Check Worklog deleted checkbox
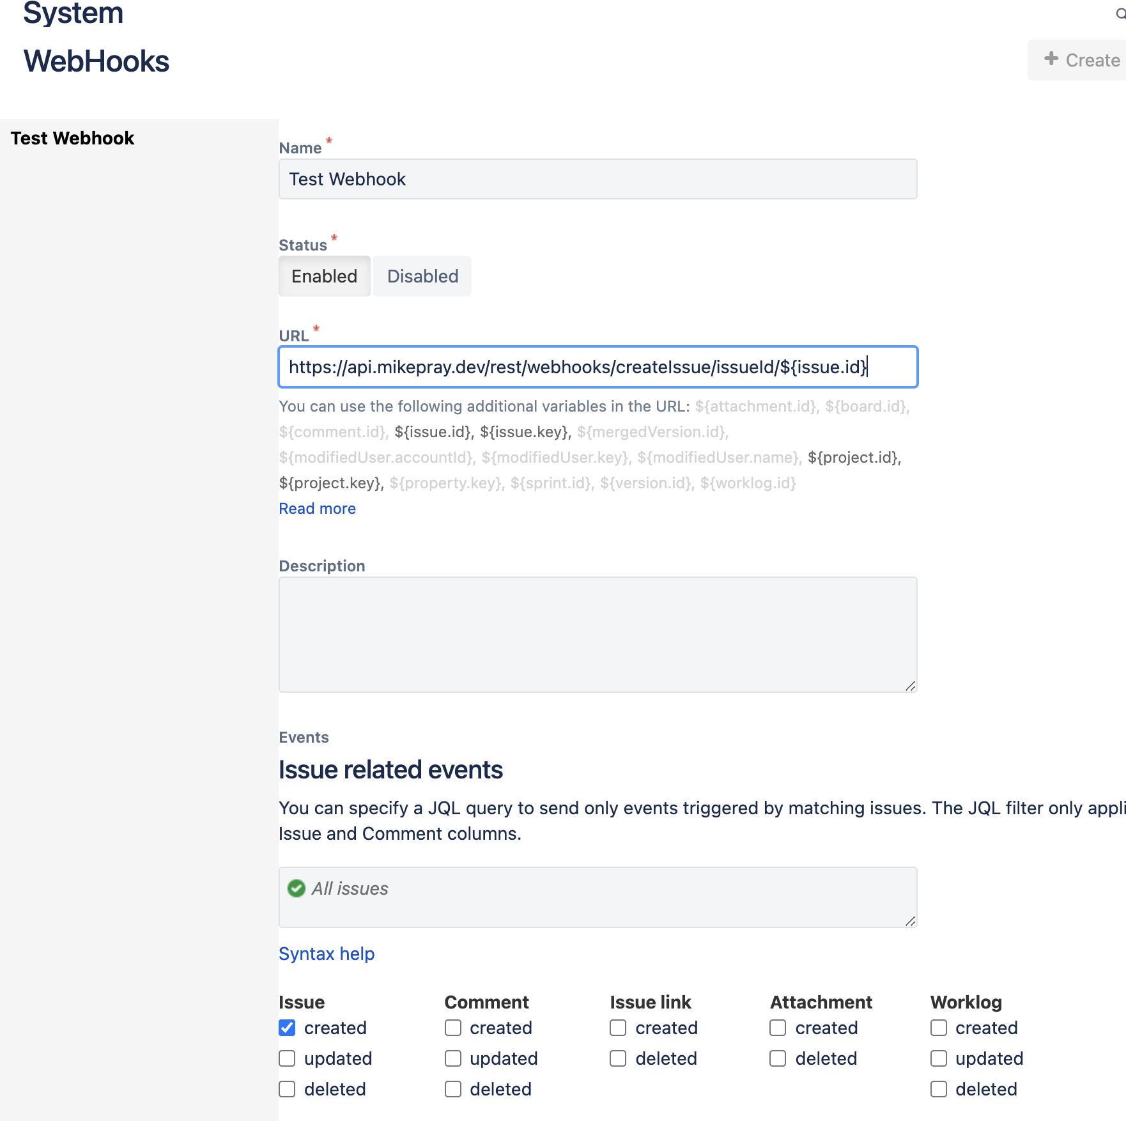The image size is (1126, 1121). [939, 1089]
